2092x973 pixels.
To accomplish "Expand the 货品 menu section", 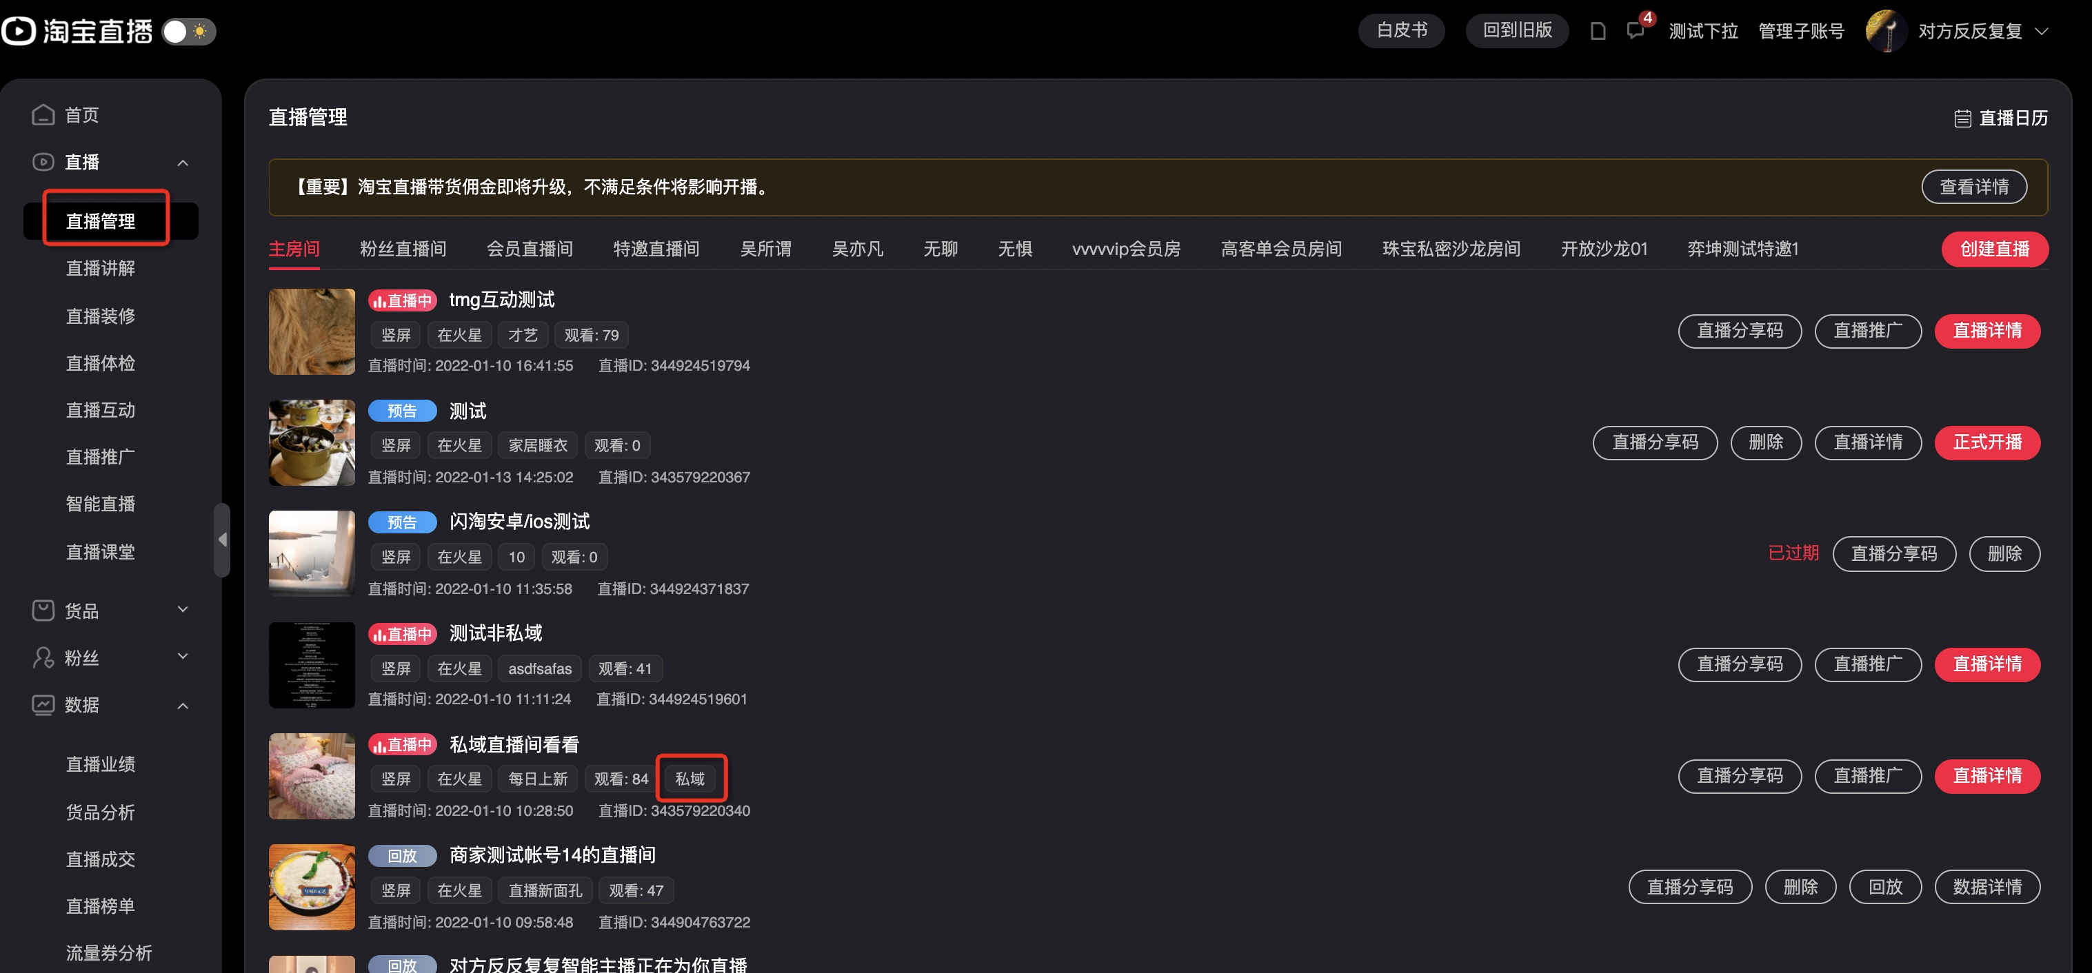I will (x=183, y=609).
